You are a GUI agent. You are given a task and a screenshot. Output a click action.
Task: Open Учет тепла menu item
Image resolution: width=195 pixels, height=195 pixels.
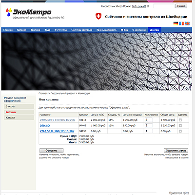[60, 30]
